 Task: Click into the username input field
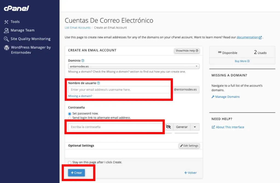click(x=119, y=90)
